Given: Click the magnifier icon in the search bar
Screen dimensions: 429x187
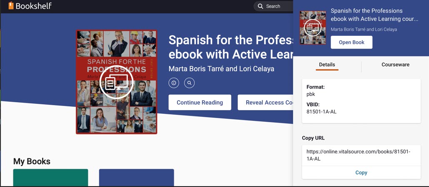Looking at the screenshot, I should [x=260, y=6].
